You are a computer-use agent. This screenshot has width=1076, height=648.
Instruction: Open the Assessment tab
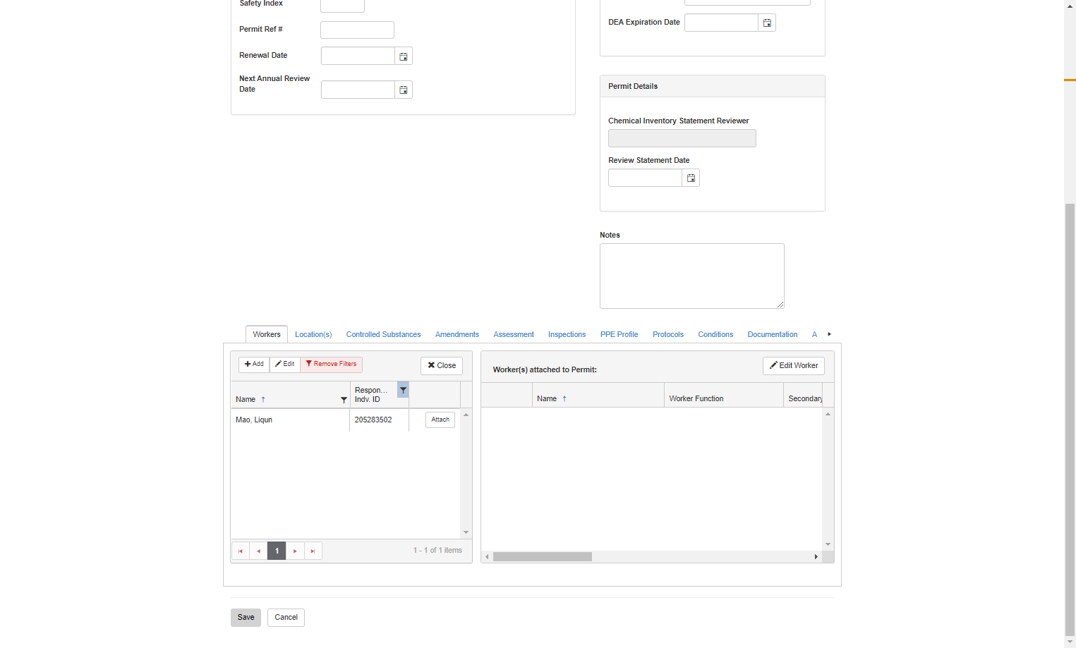pos(514,334)
